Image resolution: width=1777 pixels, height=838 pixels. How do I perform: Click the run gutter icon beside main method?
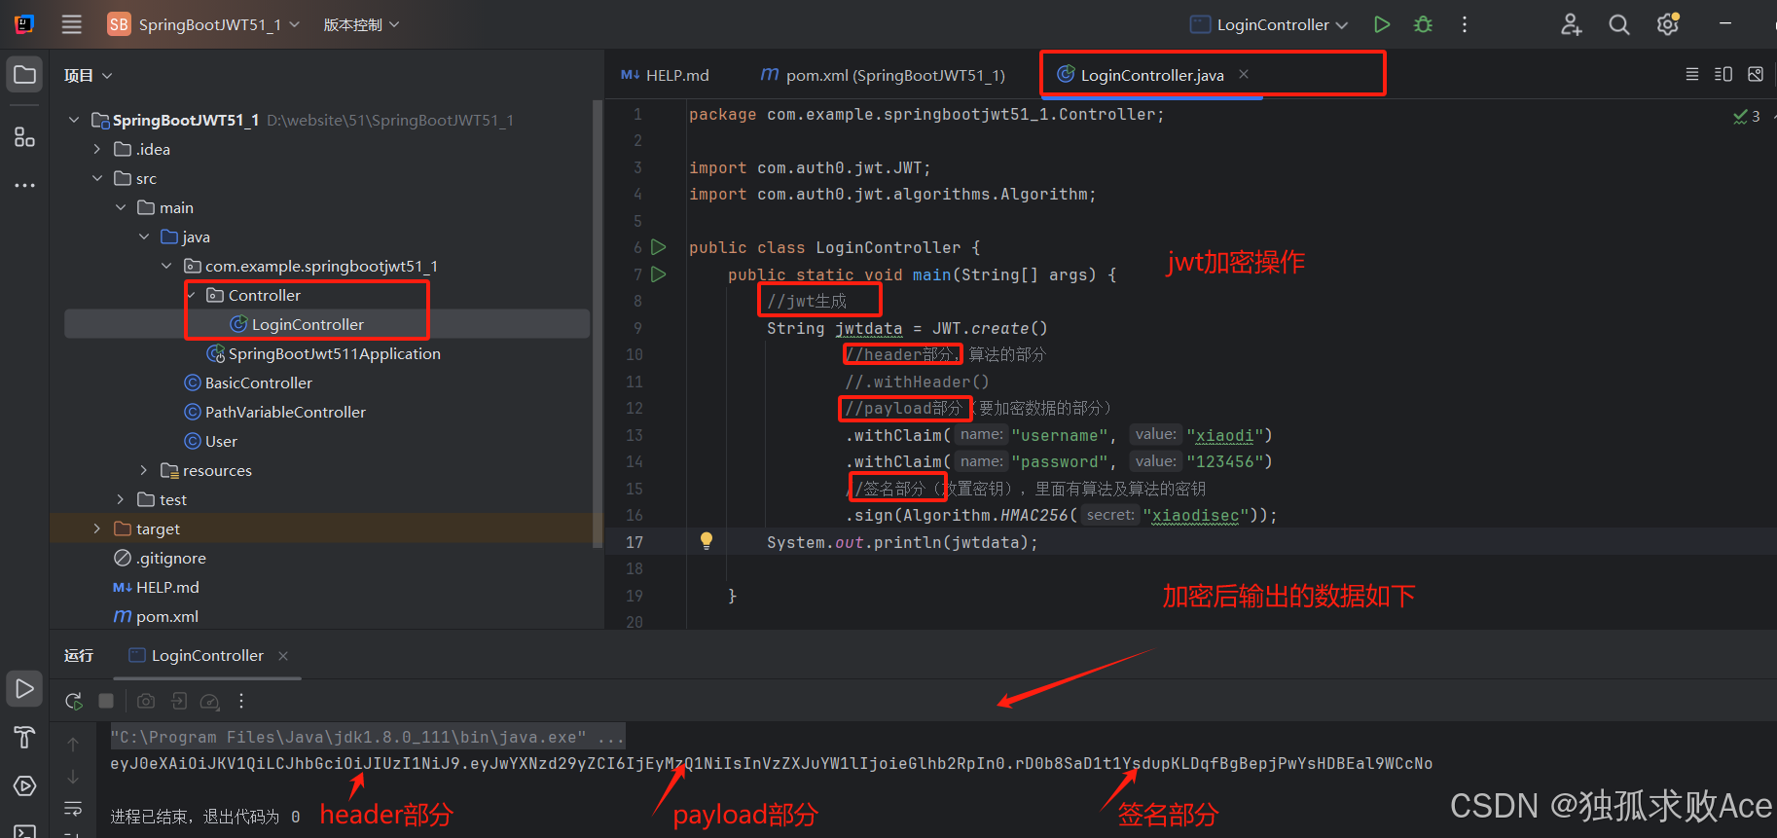(x=659, y=274)
